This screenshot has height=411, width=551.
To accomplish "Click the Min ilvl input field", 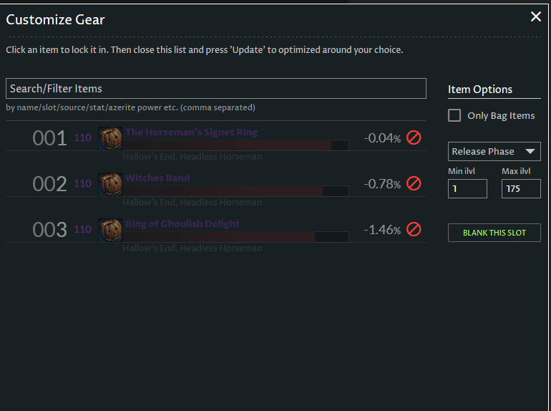I will (467, 189).
